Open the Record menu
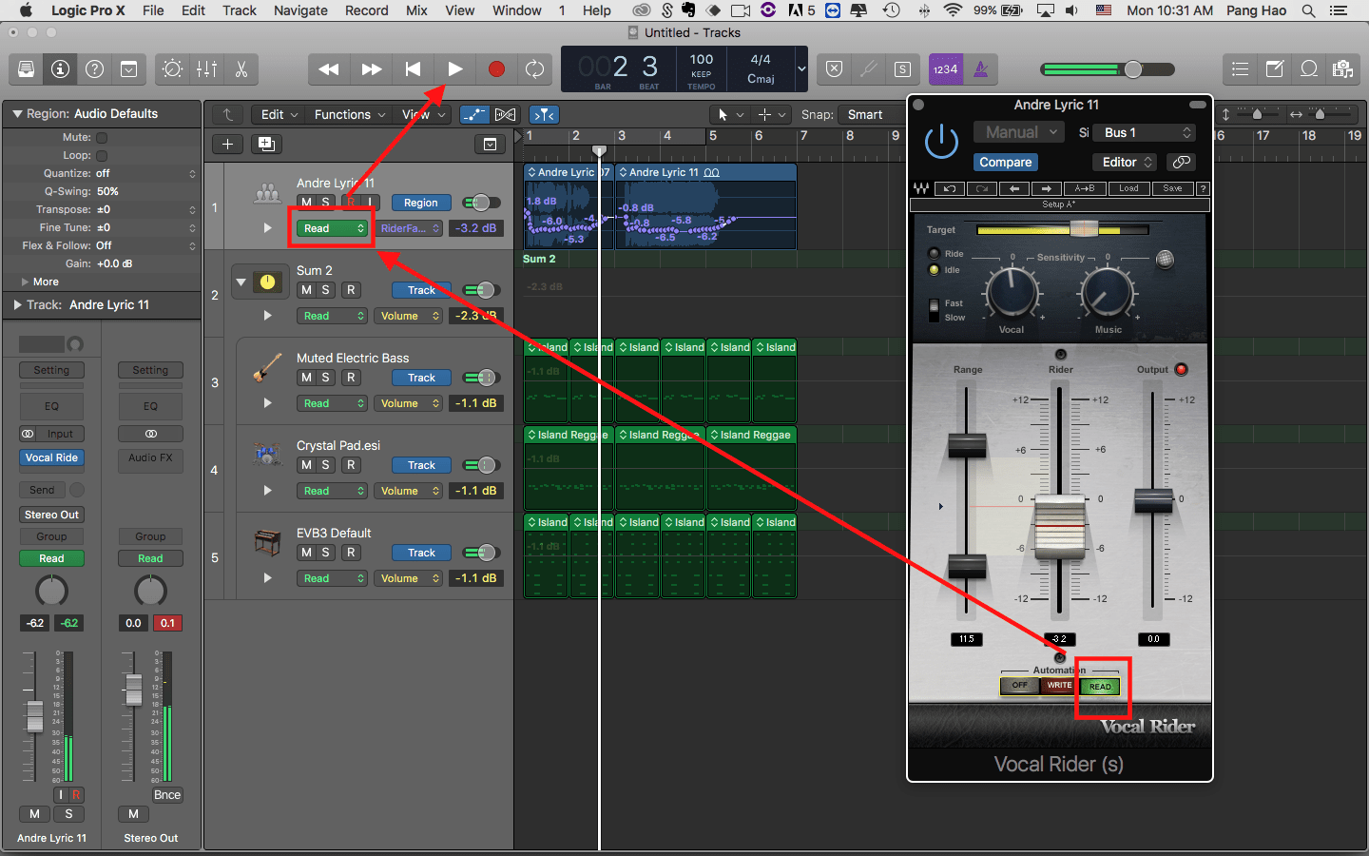 click(x=367, y=10)
